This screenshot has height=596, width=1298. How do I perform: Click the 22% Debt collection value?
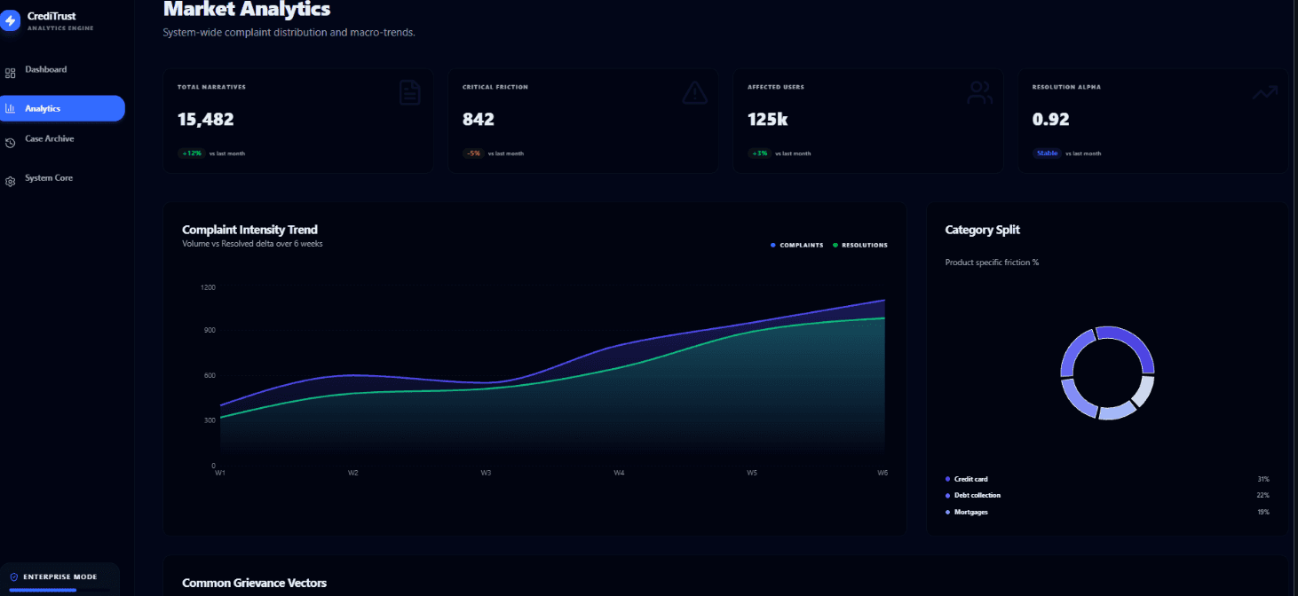point(1263,495)
